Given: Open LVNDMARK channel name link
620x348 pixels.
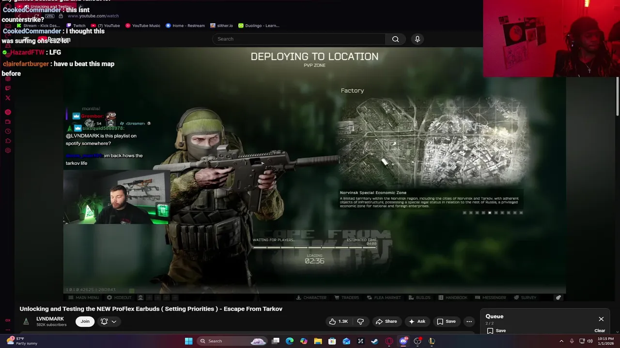Looking at the screenshot, I should pos(50,319).
